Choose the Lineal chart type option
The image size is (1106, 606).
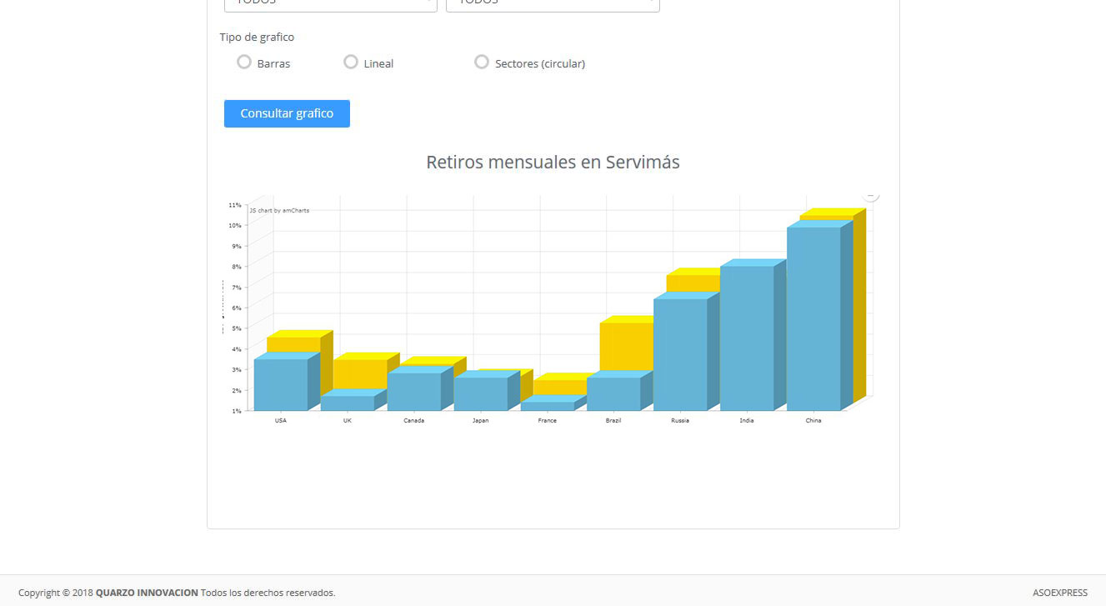tap(351, 62)
